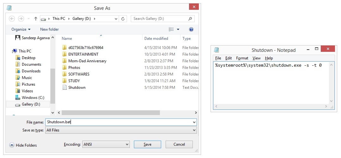This screenshot has width=341, height=158.
Task: Click the Documents icon in the sidebar
Action: point(18,64)
